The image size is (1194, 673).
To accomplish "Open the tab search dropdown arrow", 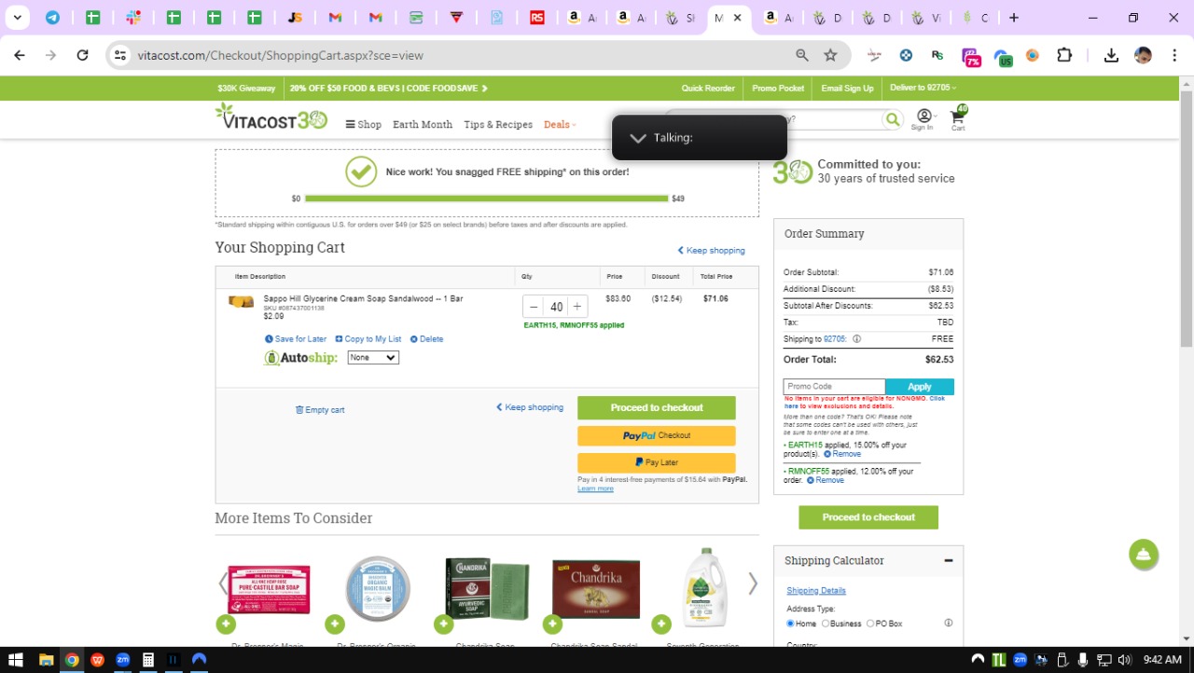I will pos(17,18).
